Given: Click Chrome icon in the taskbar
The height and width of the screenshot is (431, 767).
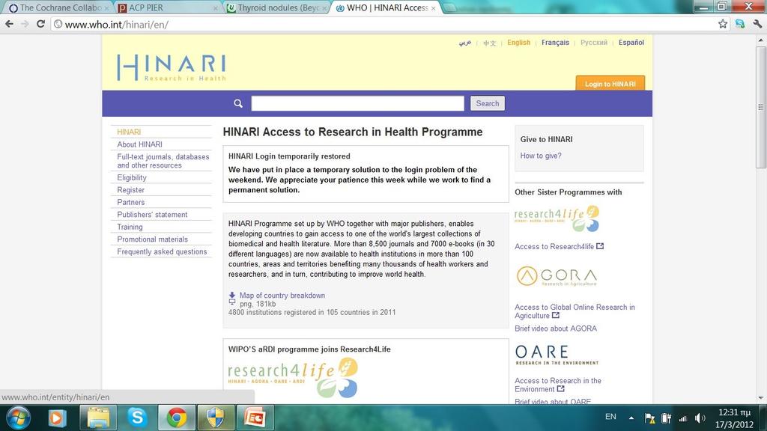Looking at the screenshot, I should point(177,418).
